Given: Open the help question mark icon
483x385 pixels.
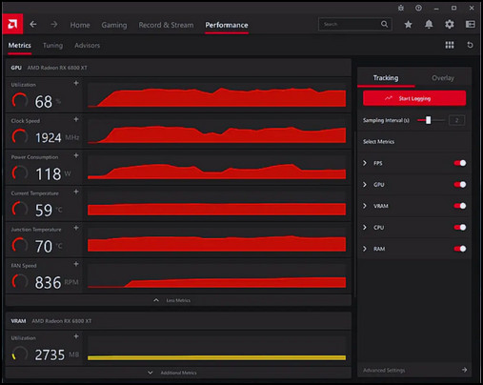Looking at the screenshot, I should [x=418, y=8].
